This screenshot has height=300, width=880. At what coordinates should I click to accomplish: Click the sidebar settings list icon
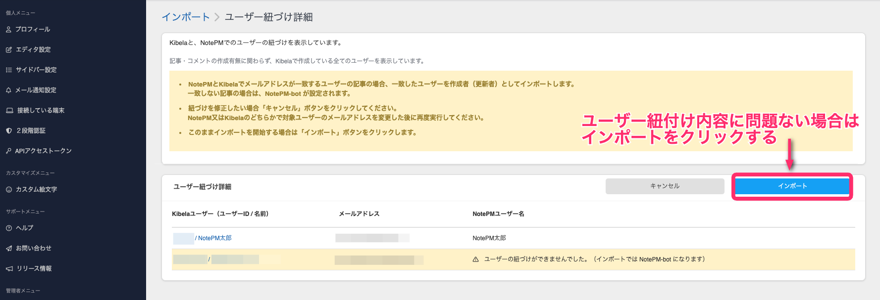pos(8,70)
